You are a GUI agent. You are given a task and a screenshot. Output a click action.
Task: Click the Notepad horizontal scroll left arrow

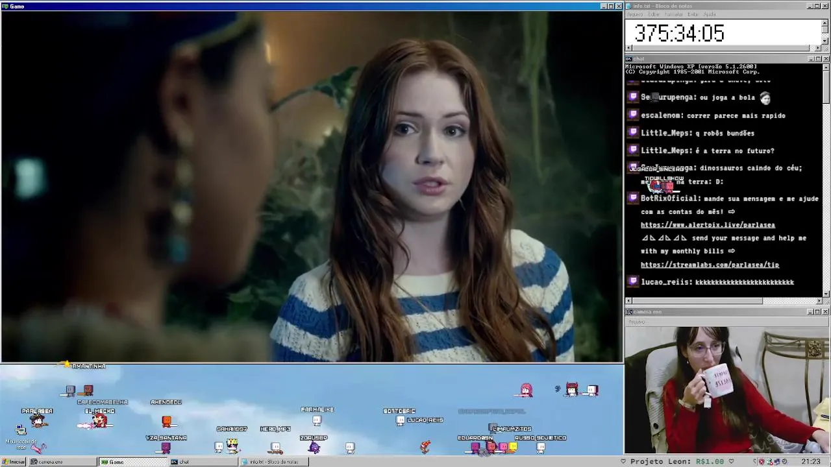pos(628,48)
